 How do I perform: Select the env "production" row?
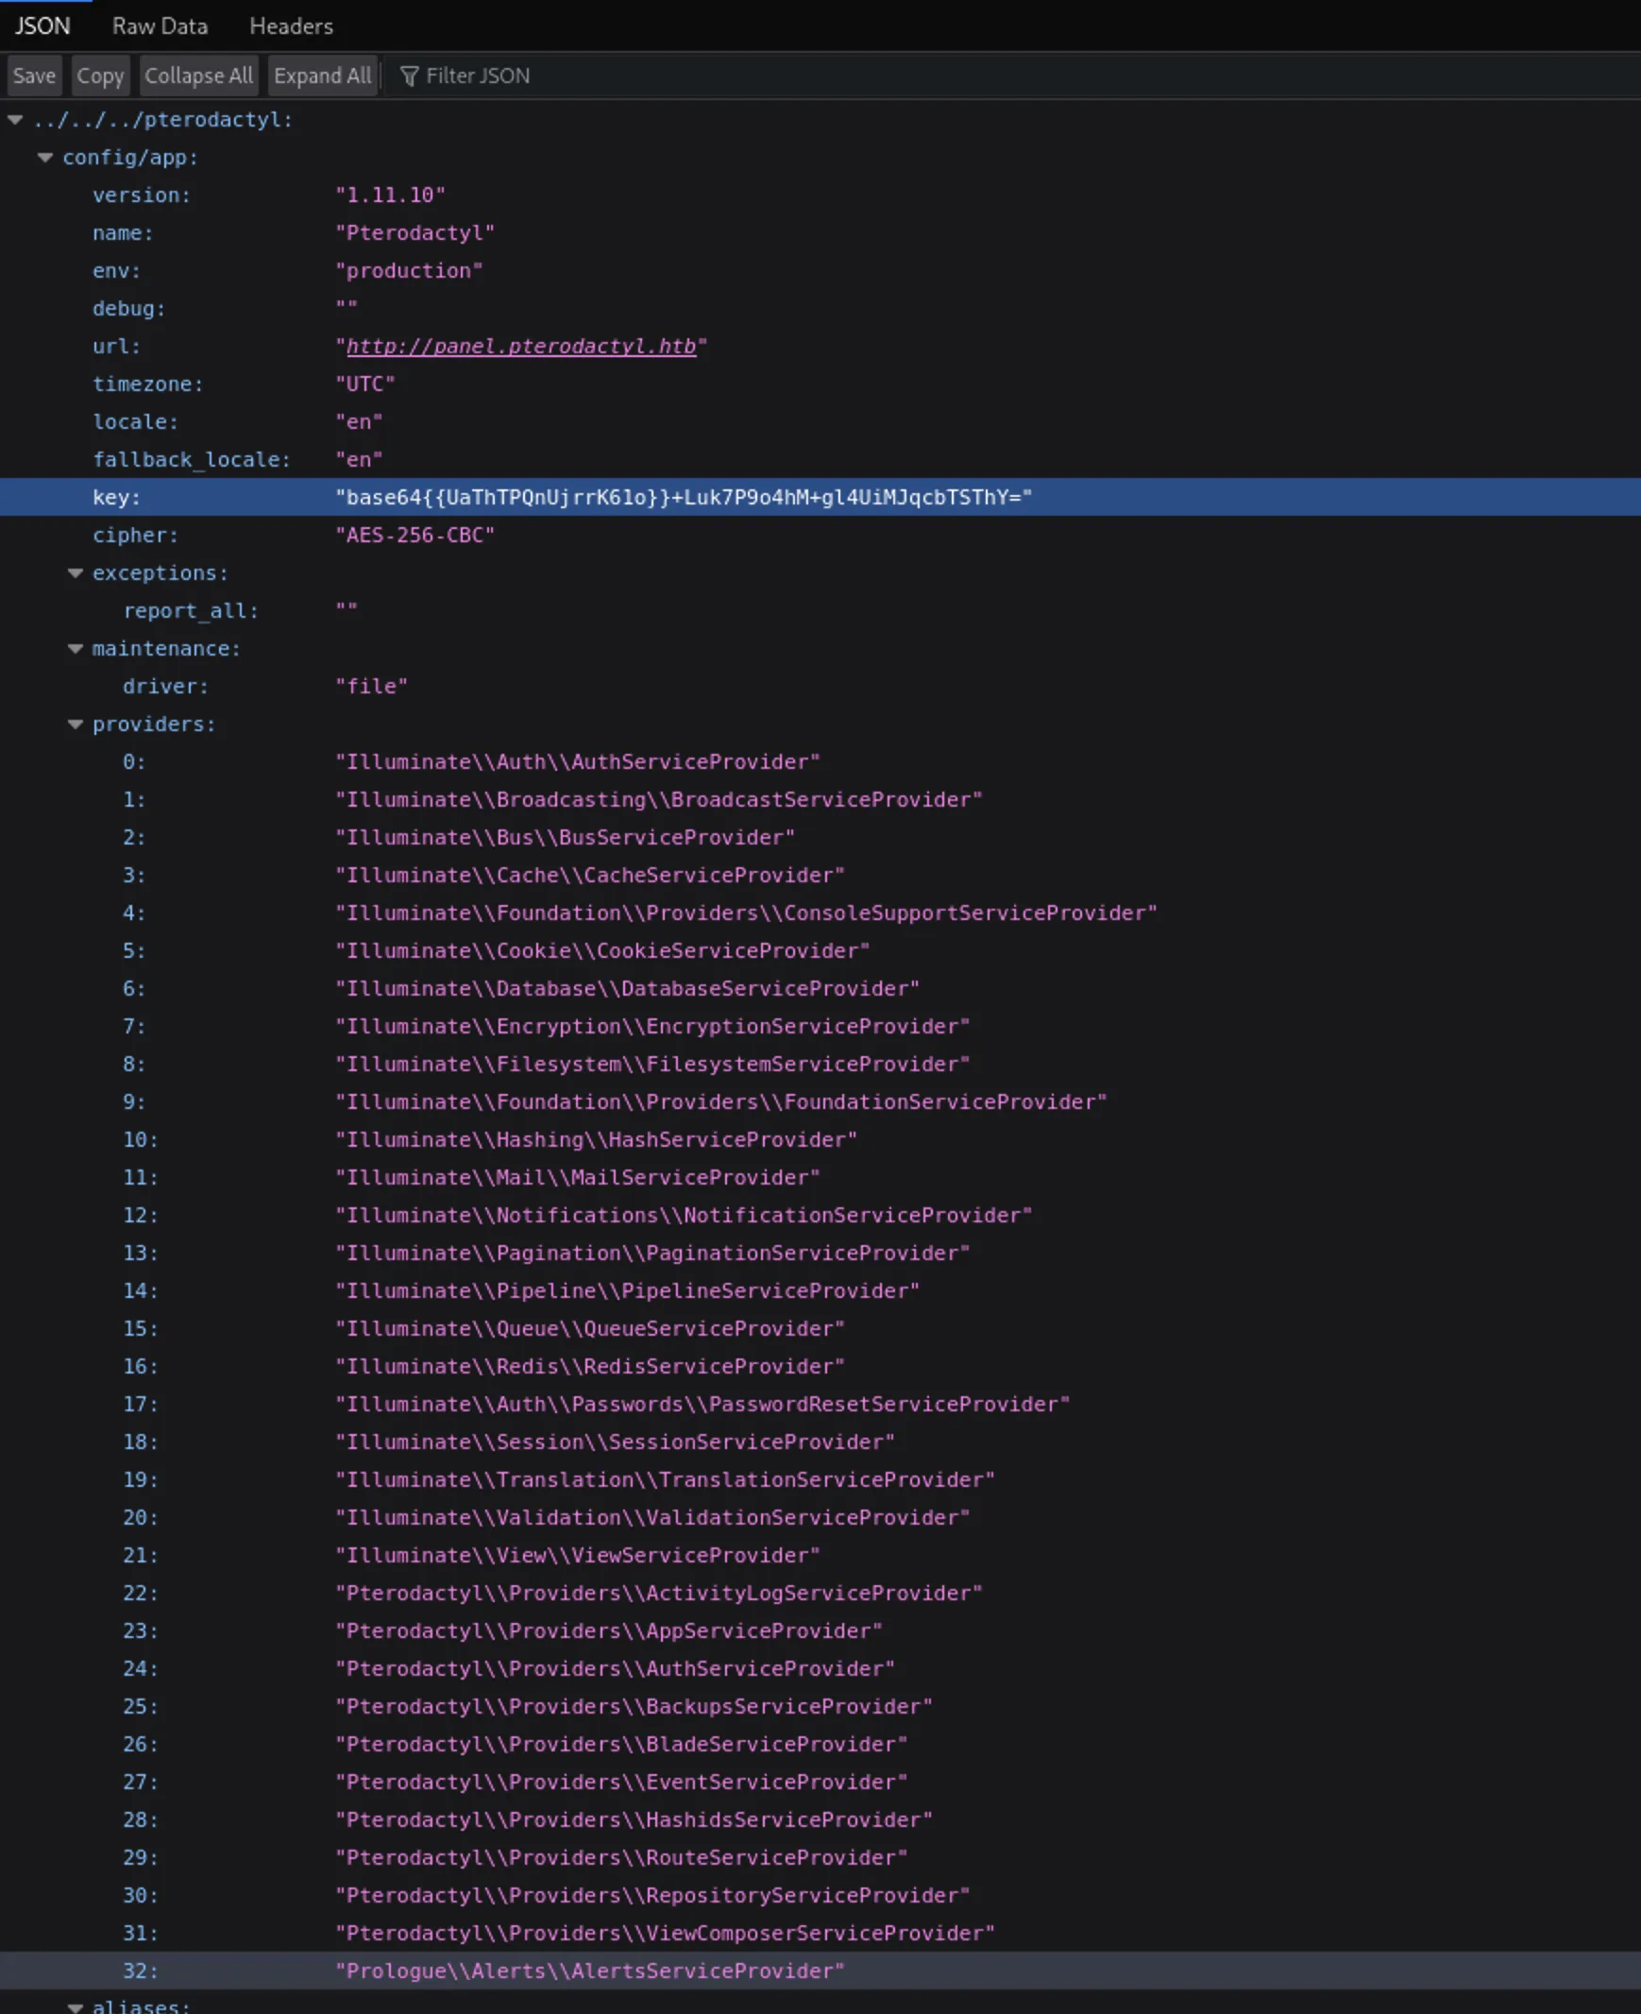click(820, 270)
